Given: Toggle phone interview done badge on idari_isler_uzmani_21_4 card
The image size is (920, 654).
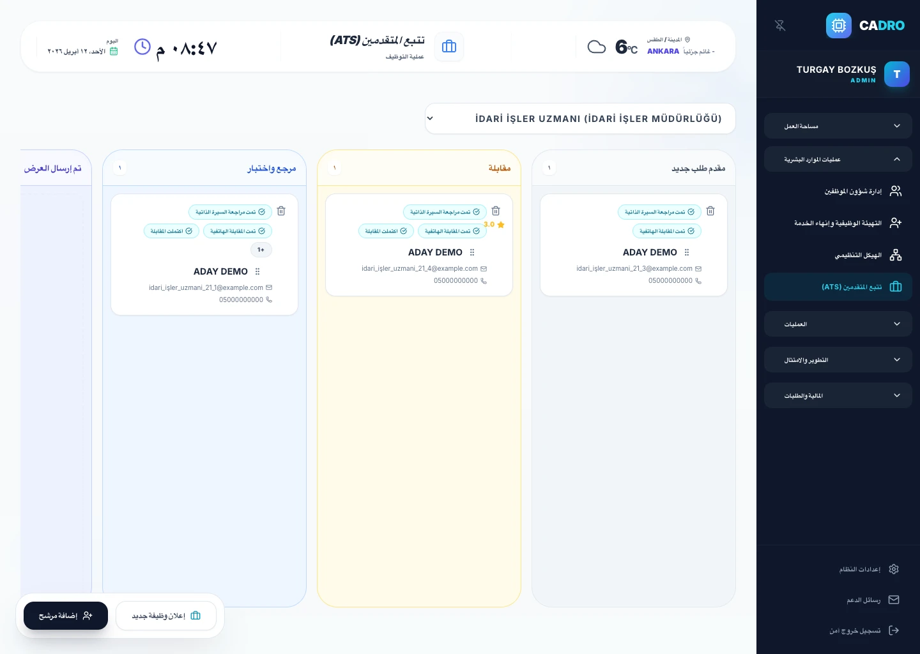Looking at the screenshot, I should pyautogui.click(x=452, y=231).
